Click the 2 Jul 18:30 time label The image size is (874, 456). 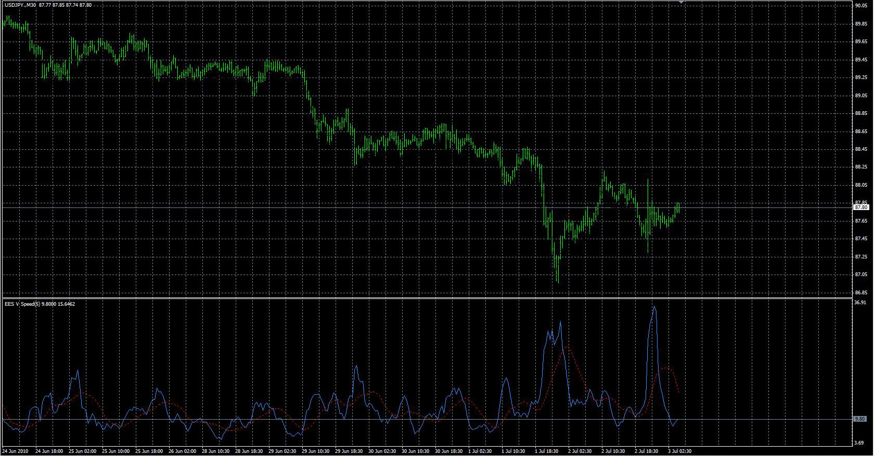(647, 451)
